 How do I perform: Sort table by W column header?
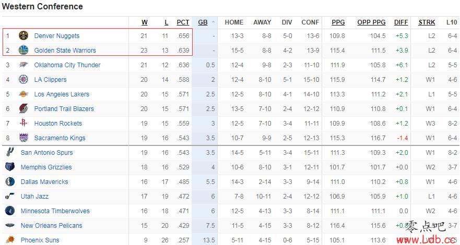coord(145,22)
